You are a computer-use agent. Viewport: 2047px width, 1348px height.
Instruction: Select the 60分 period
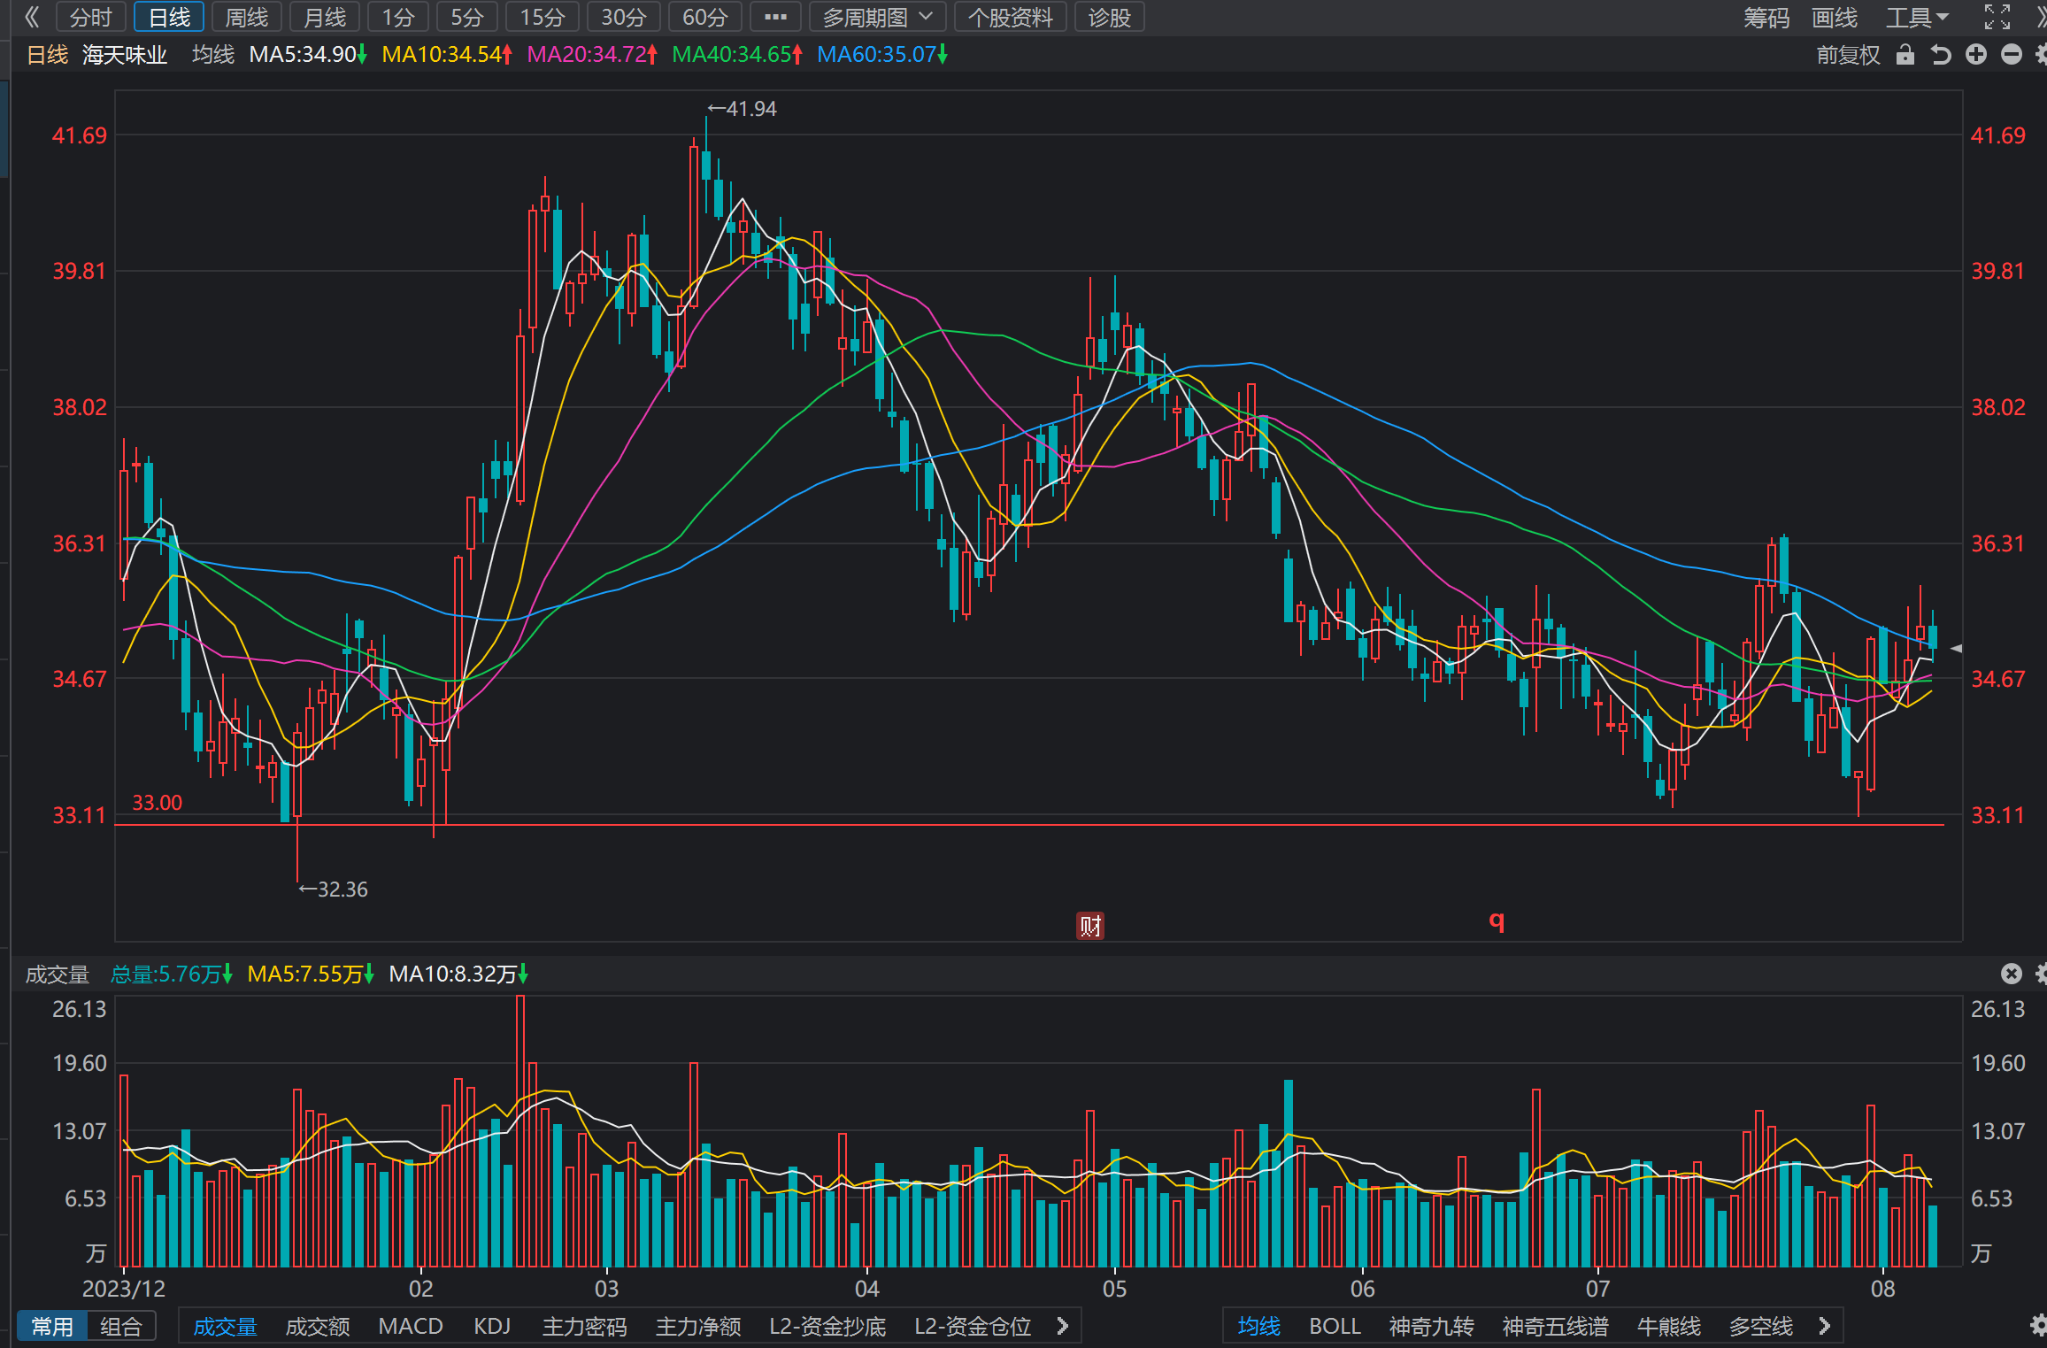pyautogui.click(x=705, y=17)
